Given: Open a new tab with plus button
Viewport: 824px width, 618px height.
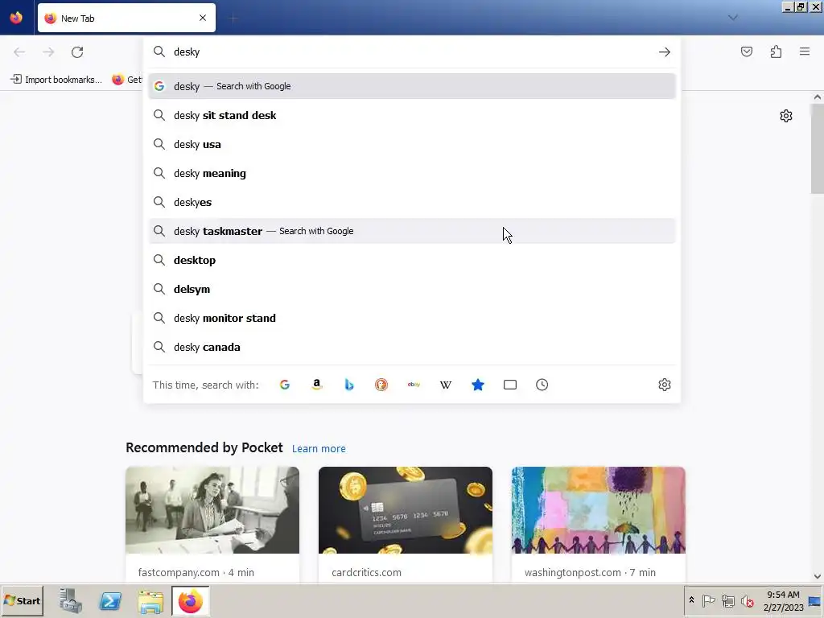Looking at the screenshot, I should (x=233, y=19).
